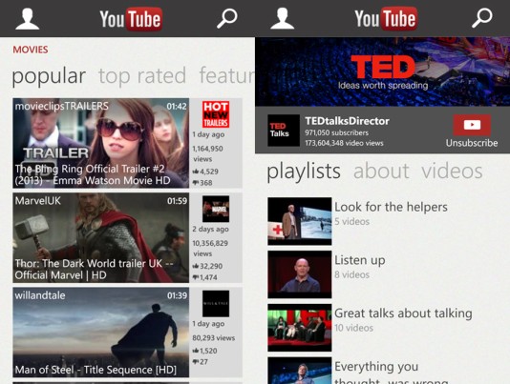
Task: Click 'Great talks about talking' title
Action: coord(403,313)
